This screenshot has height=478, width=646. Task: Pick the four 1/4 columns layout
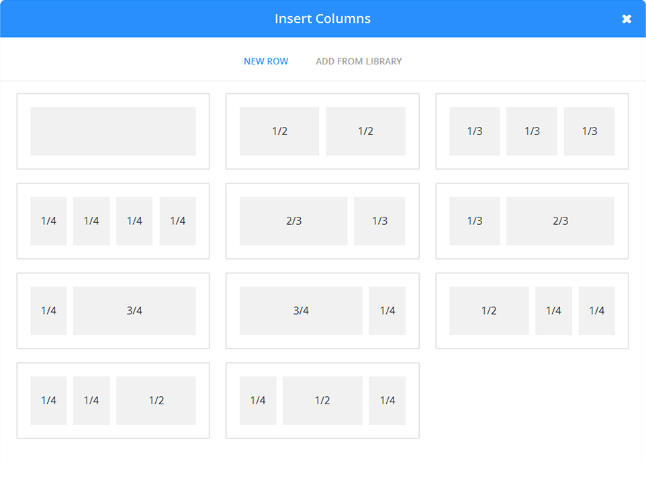pos(112,221)
